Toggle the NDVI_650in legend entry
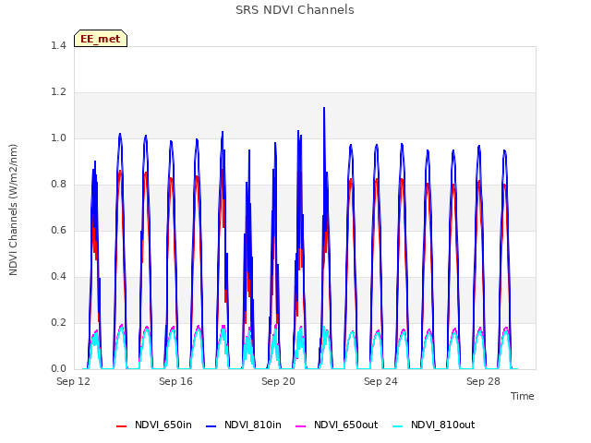Image resolution: width=591 pixels, height=443 pixels. coord(154,425)
